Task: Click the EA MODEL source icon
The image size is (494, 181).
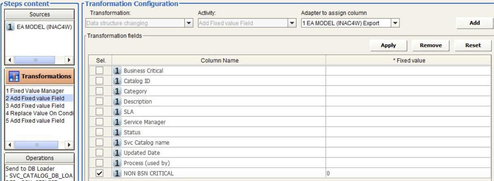Action: (x=10, y=28)
